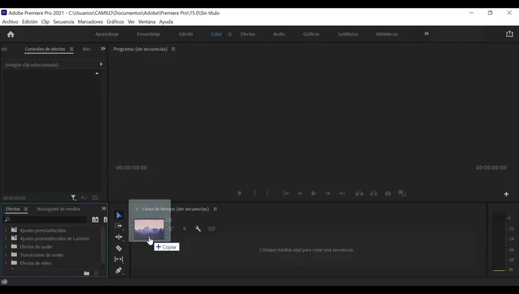Go to Out point

coord(342,193)
